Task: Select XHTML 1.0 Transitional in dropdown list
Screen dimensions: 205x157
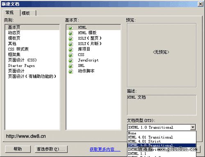Action: 162,146
